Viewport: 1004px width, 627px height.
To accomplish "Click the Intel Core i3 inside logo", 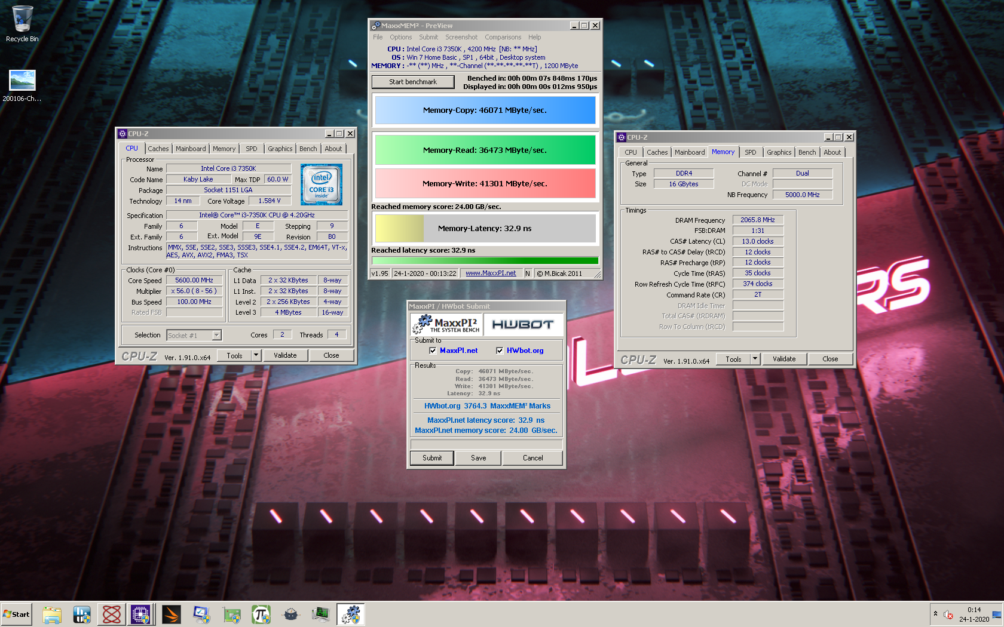I will click(322, 185).
